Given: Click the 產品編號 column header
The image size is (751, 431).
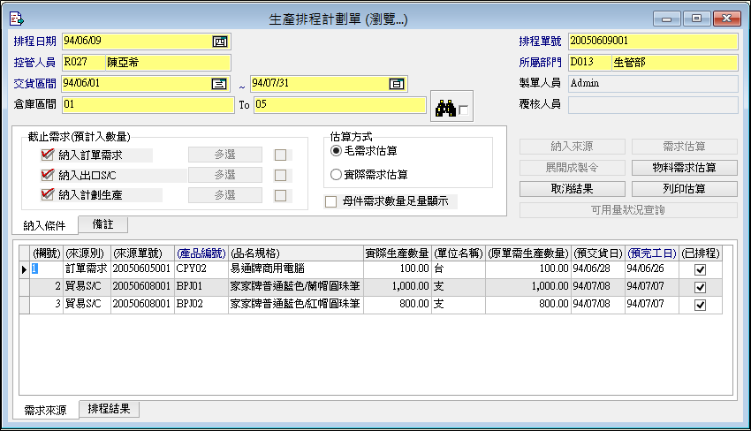Looking at the screenshot, I should (200, 252).
